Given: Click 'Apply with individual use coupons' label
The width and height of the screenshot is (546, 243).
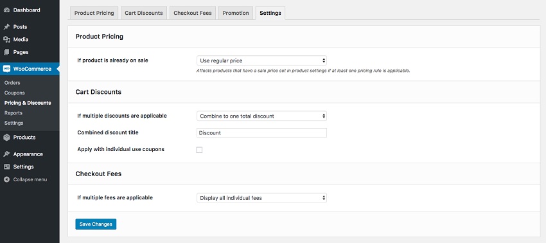Looking at the screenshot, I should [121, 149].
